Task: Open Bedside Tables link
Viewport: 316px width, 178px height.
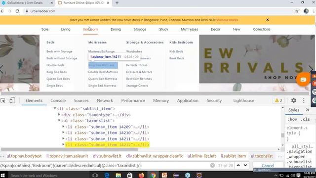Action: [x=137, y=65]
